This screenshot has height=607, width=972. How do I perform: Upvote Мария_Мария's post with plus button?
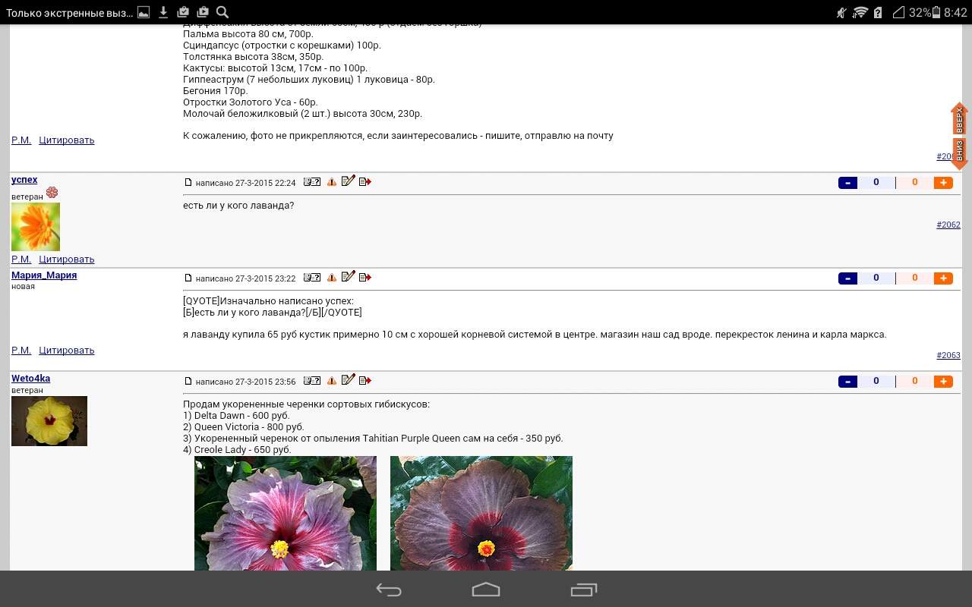pyautogui.click(x=943, y=278)
